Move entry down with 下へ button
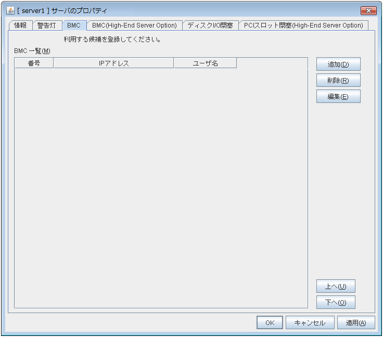The width and height of the screenshot is (383, 337). (x=336, y=302)
